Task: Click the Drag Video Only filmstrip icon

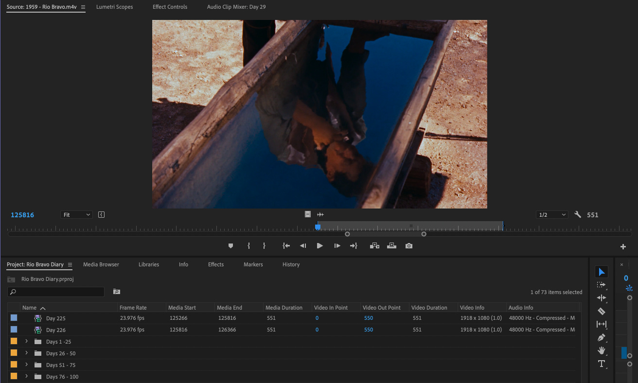Action: click(308, 214)
